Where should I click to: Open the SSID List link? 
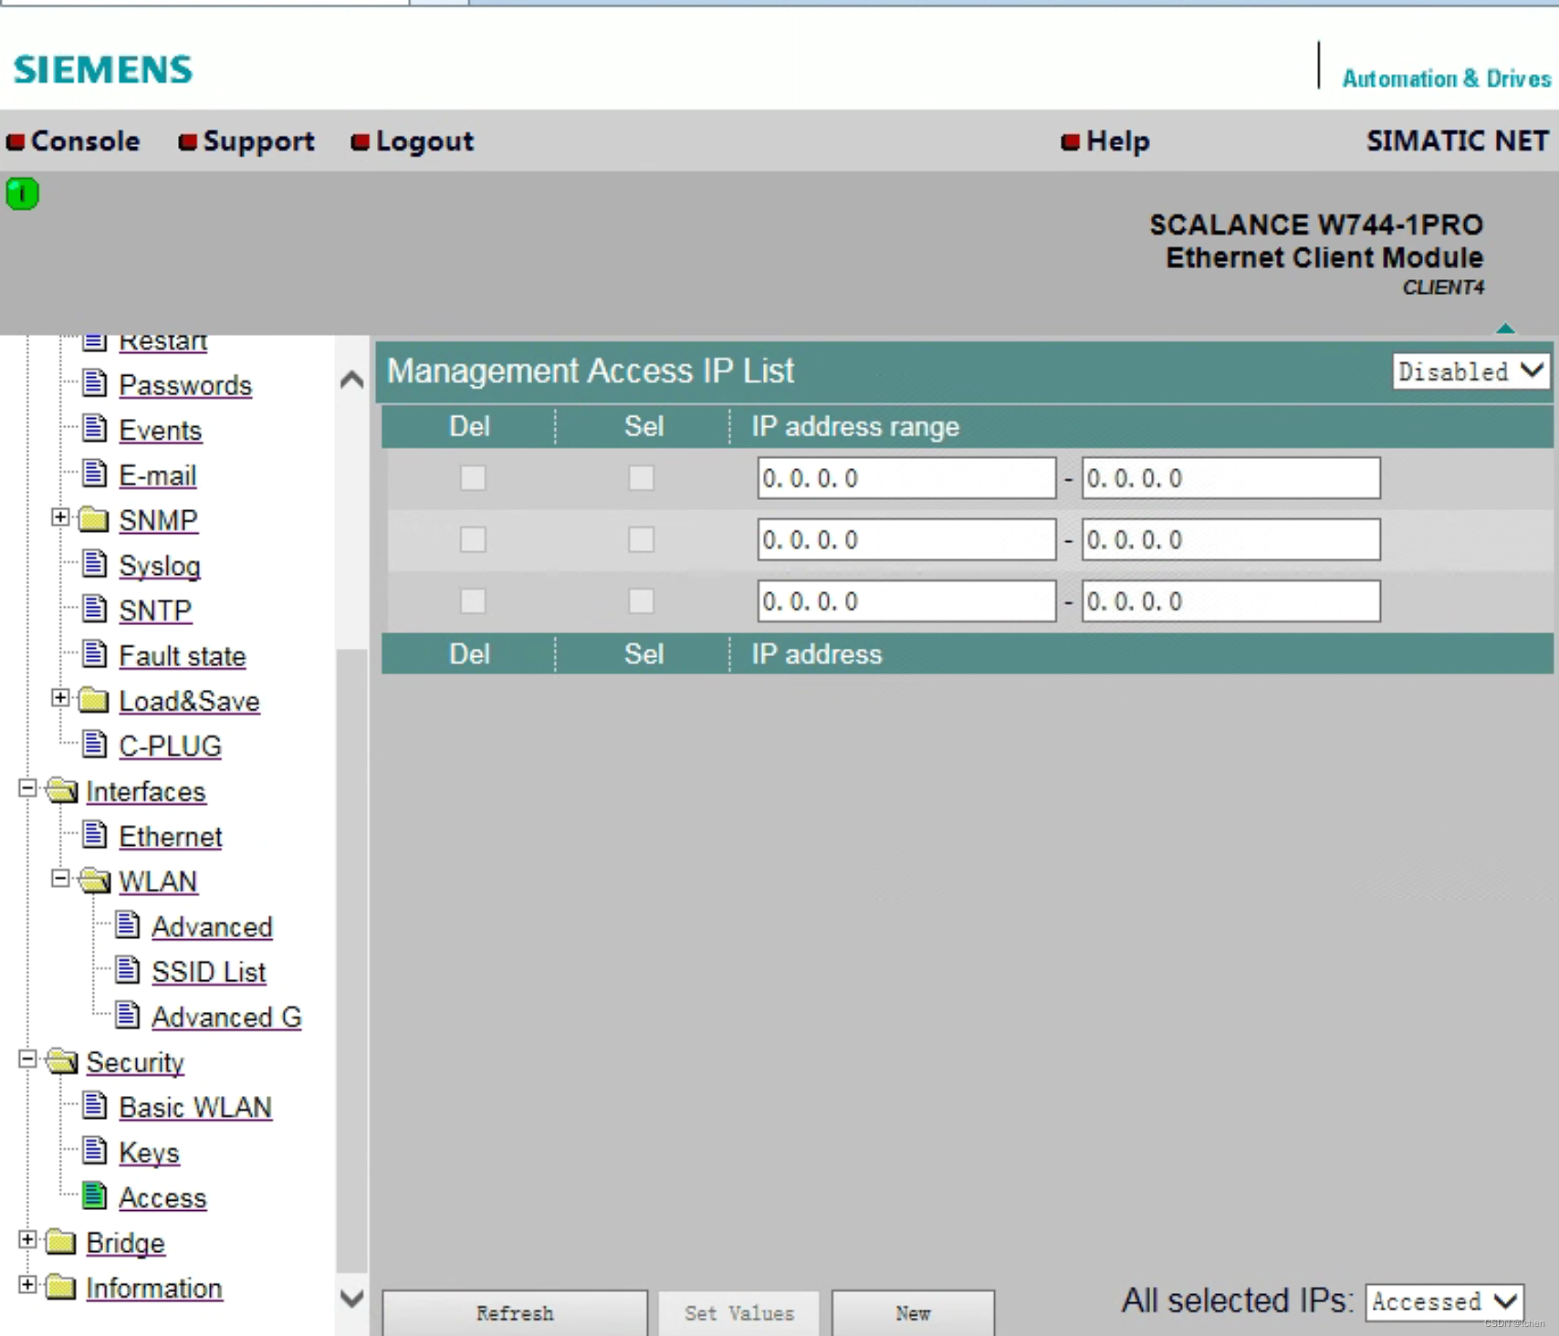point(209,972)
